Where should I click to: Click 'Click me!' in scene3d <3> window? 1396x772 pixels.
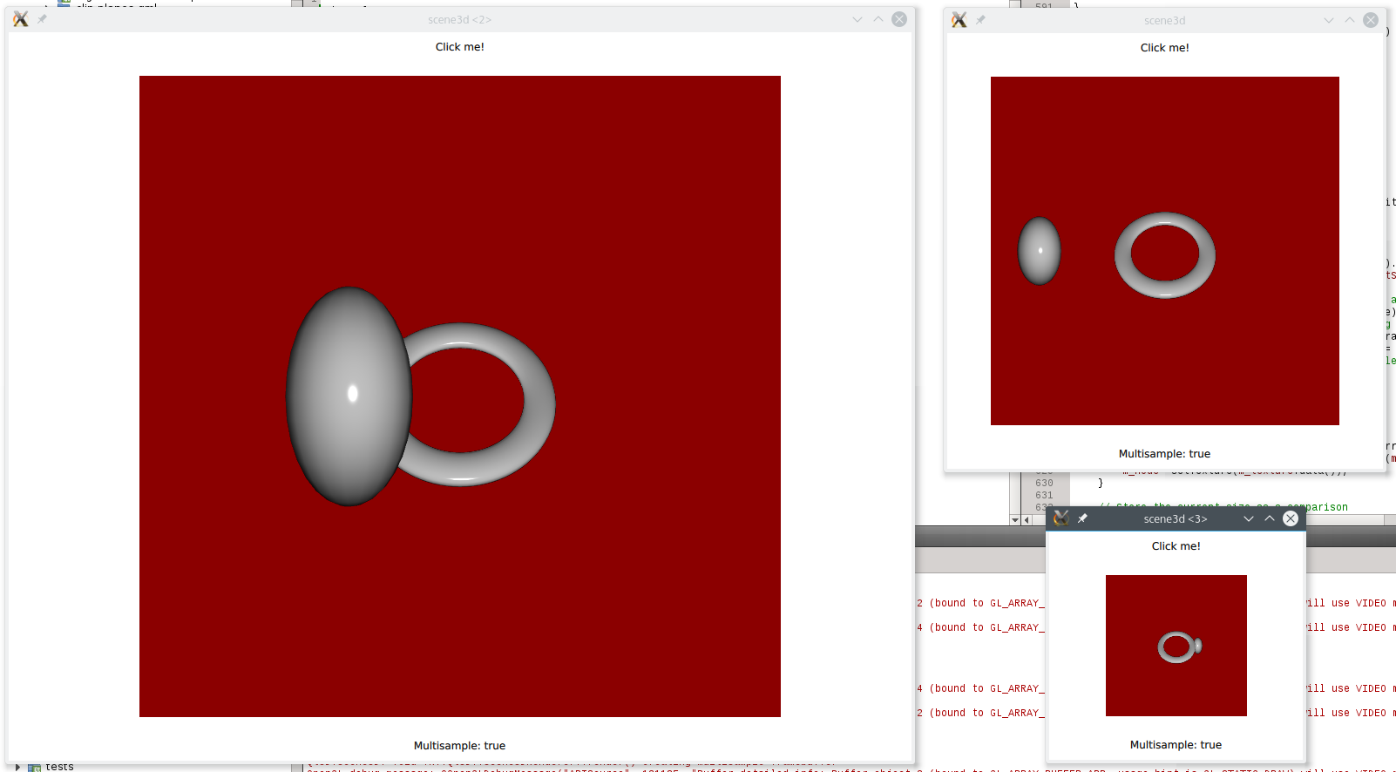[x=1176, y=546]
